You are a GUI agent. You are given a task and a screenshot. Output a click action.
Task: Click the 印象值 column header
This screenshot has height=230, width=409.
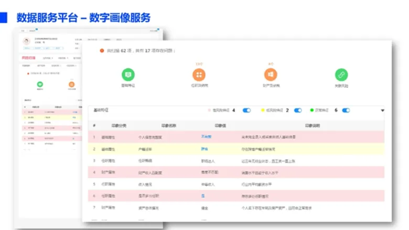pos(220,126)
